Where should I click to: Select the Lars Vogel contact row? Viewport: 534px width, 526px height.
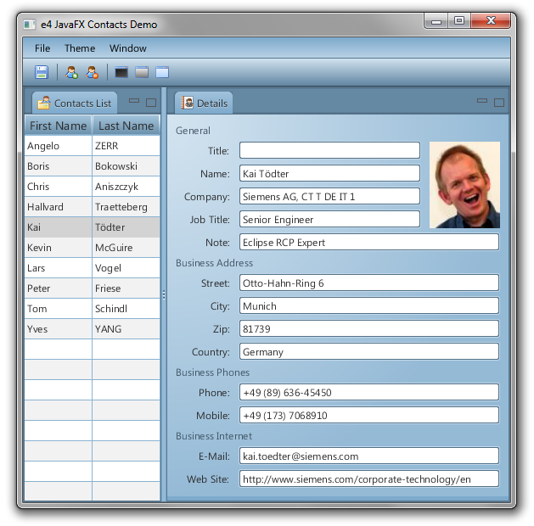pos(92,268)
